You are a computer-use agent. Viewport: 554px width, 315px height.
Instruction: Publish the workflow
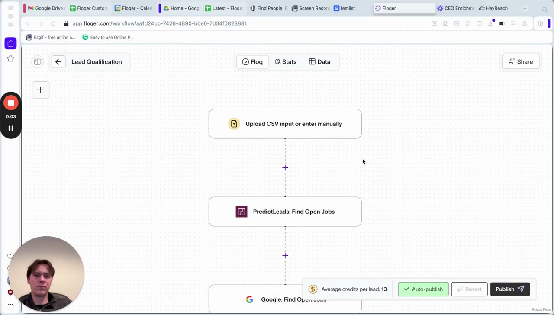(x=510, y=289)
